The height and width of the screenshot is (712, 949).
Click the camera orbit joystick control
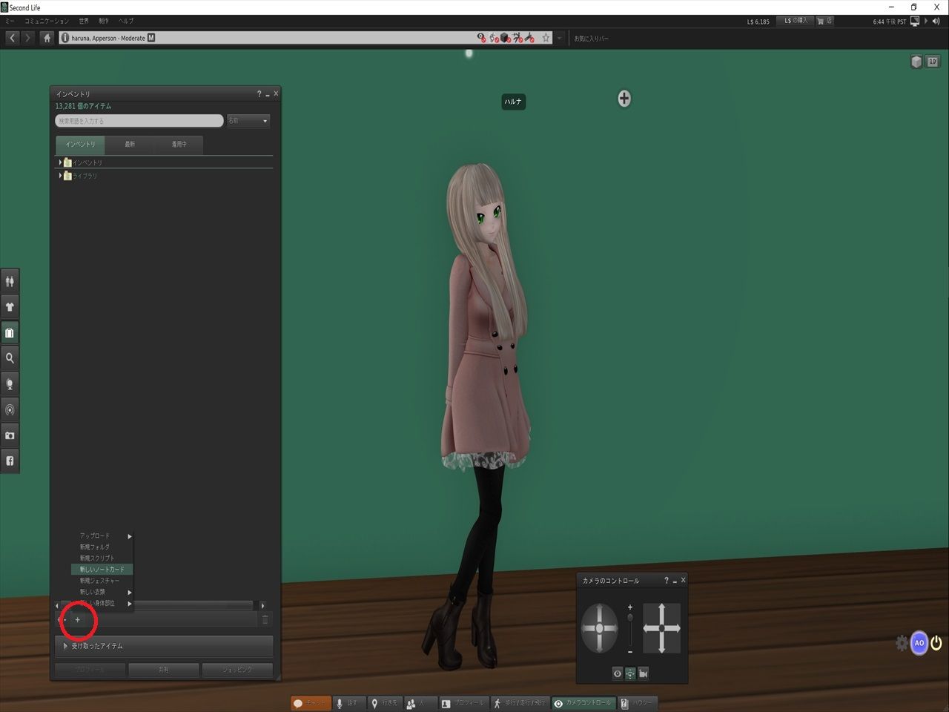coord(599,628)
